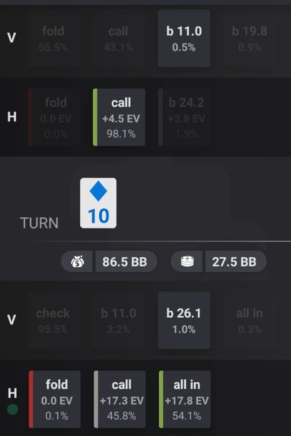Click the 86.5 BB pot size label
Viewport: 291px width, 436px height.
tap(125, 262)
